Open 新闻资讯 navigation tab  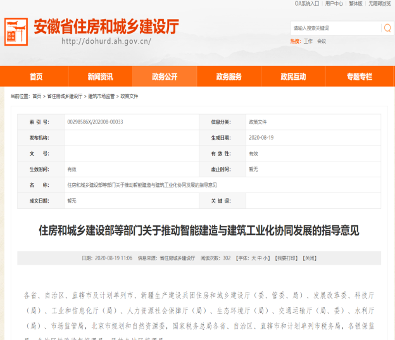(100, 77)
